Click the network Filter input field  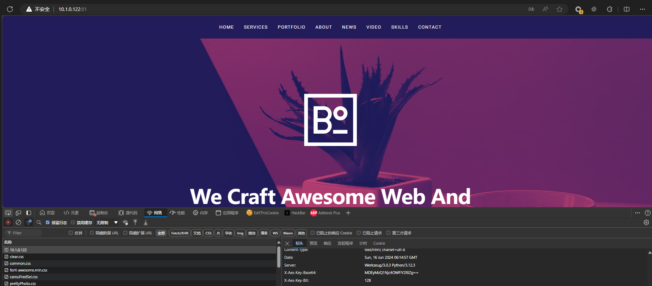[x=23, y=233]
